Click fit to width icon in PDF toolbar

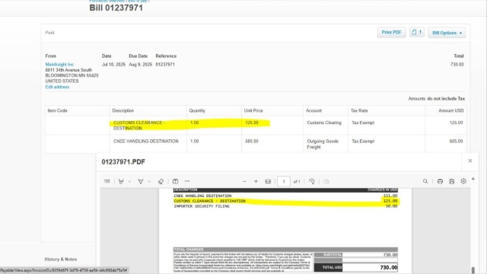268,181
